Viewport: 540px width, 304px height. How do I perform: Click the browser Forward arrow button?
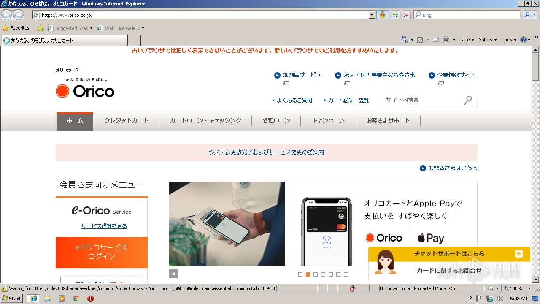18,15
